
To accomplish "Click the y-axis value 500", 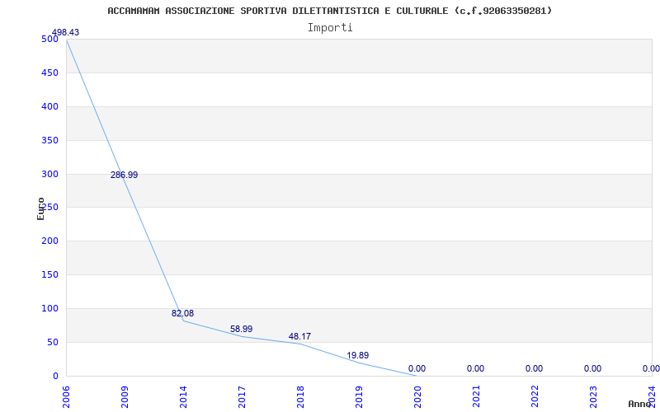I will point(49,39).
